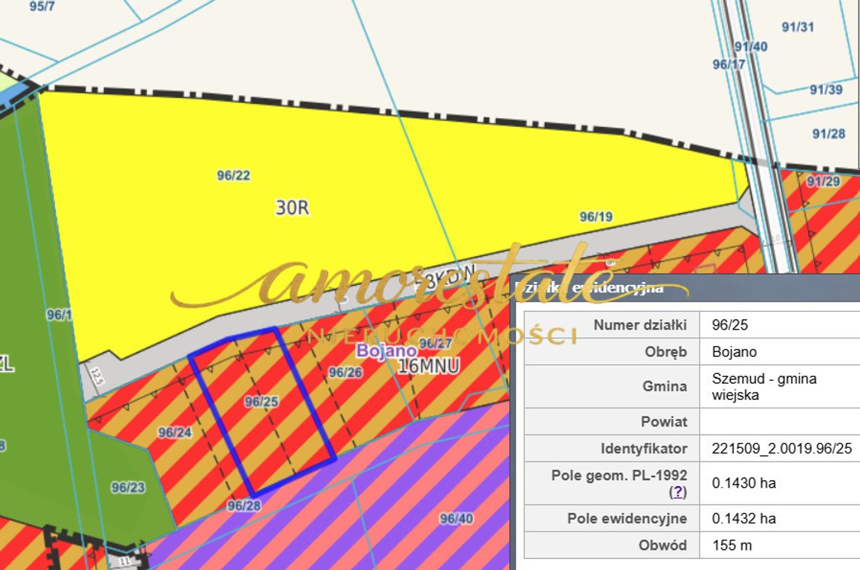Click parcel 96/40 in purple striped zone

pyautogui.click(x=456, y=519)
